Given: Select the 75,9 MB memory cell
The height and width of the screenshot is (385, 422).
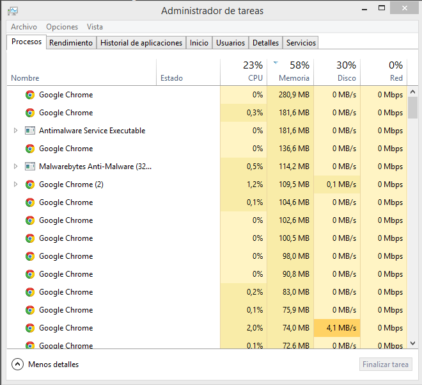Looking at the screenshot, I should (x=290, y=310).
